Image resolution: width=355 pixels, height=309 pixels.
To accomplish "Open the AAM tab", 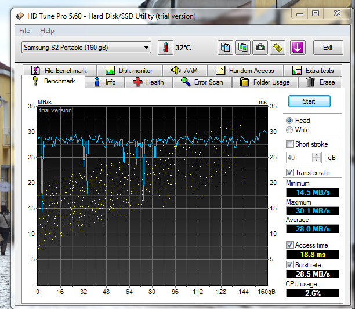I will coord(184,71).
